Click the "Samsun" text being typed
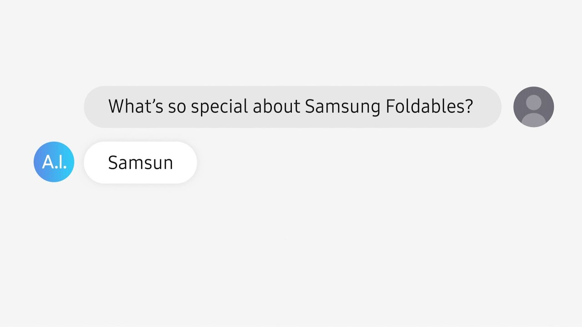582x327 pixels. coord(140,163)
